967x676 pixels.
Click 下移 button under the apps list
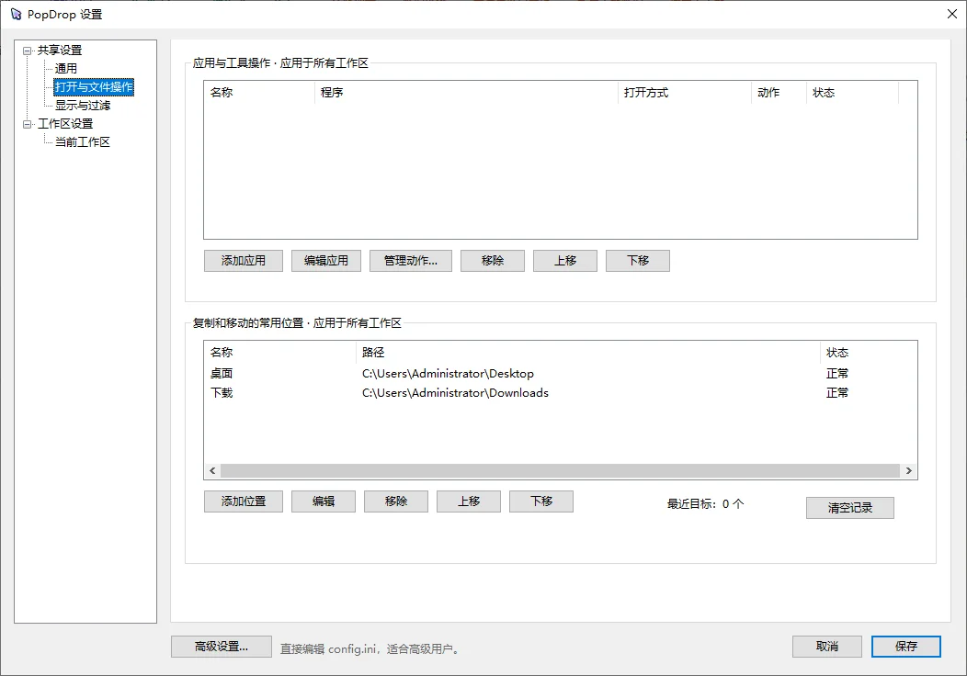click(x=638, y=261)
